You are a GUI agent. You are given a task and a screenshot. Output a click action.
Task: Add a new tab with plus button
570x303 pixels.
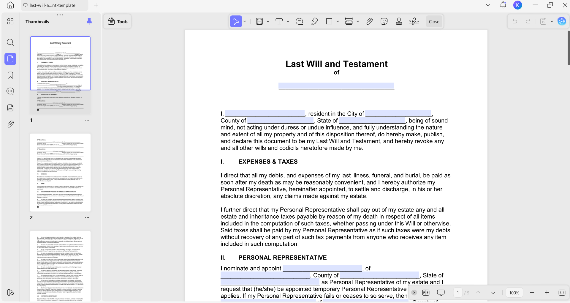point(96,5)
